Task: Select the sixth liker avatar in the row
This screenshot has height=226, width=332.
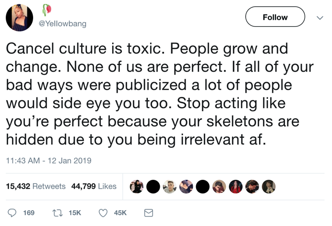Action: pos(219,187)
